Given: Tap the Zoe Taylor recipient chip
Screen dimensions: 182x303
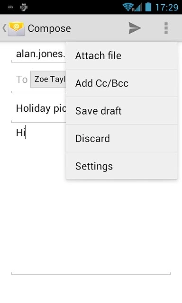Looking at the screenshot, I should pyautogui.click(x=48, y=79).
